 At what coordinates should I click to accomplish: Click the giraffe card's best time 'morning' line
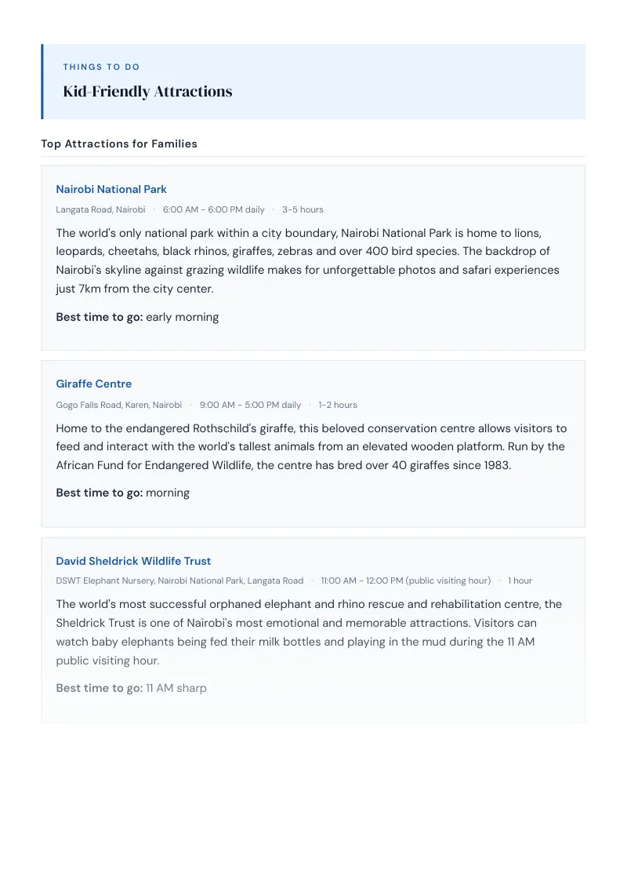(123, 493)
